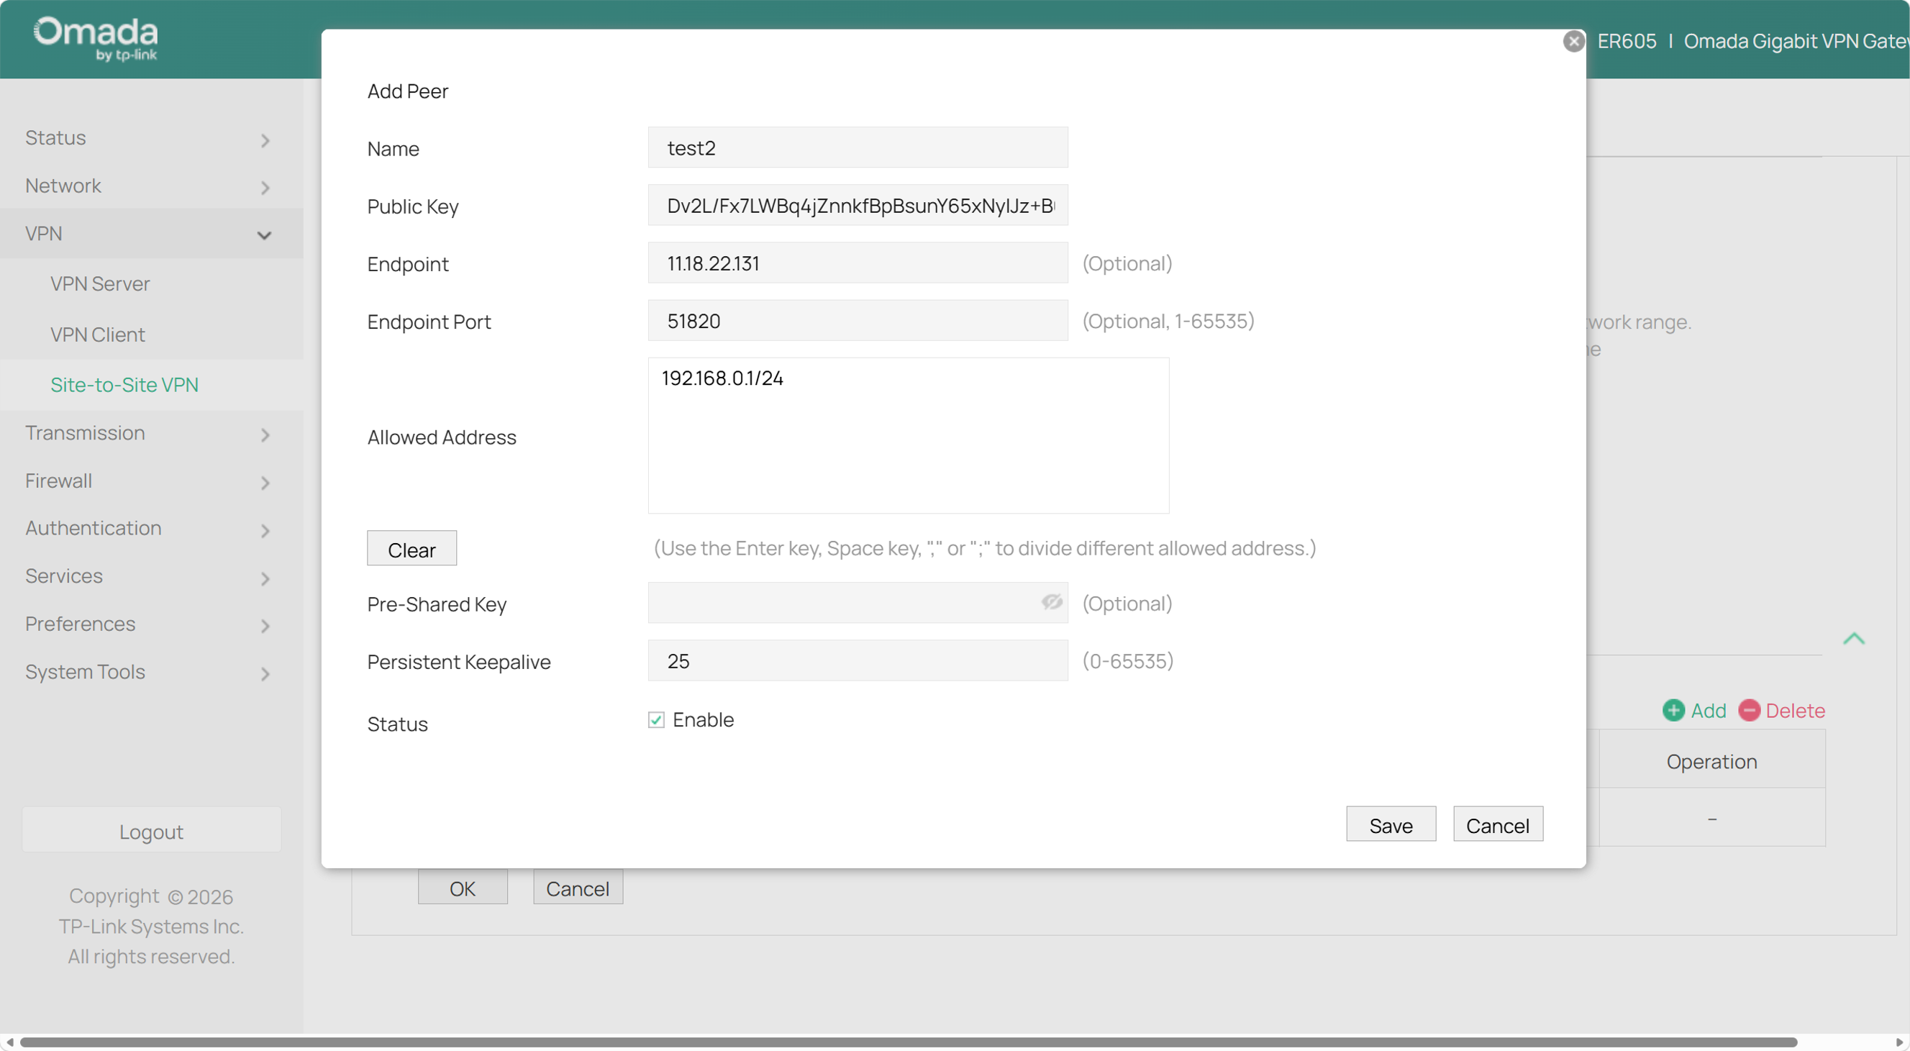Click the Omada by tp-link logo

pyautogui.click(x=96, y=38)
